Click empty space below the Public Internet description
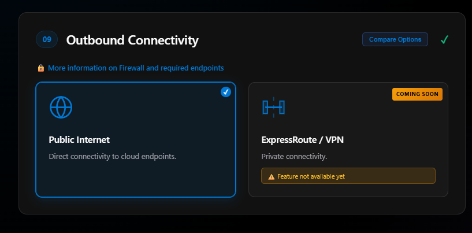This screenshot has width=472, height=233. [136, 180]
